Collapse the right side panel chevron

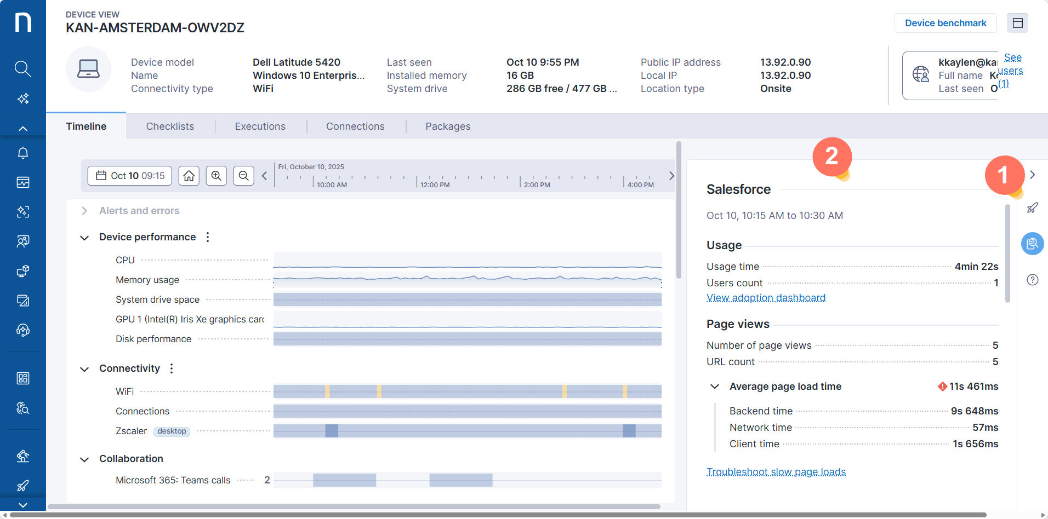tap(1033, 175)
